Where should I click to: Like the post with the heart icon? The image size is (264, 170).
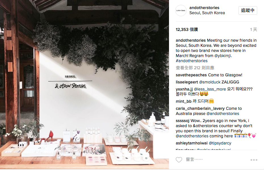pos(179,159)
